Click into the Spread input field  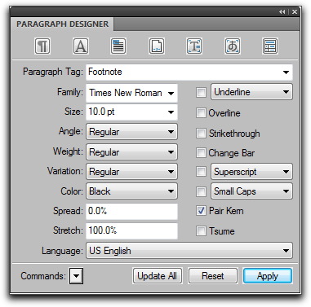(x=131, y=211)
